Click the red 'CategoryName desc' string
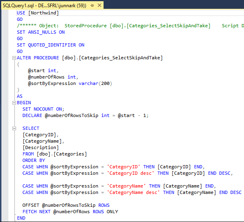Image resolution: width=244 pixels, height=222 pixels. tap(133, 192)
